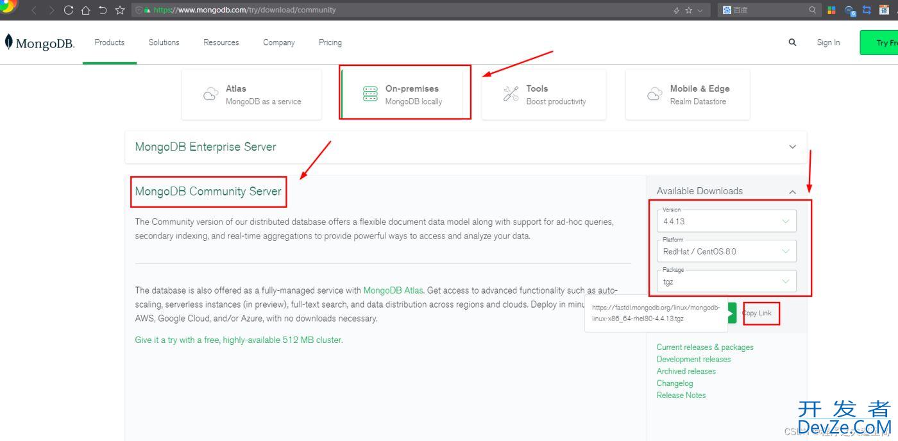Open the Resources menu
This screenshot has width=898, height=441.
(221, 42)
